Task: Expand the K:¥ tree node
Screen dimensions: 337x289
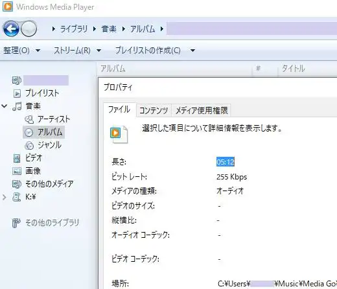Action: (x=5, y=197)
